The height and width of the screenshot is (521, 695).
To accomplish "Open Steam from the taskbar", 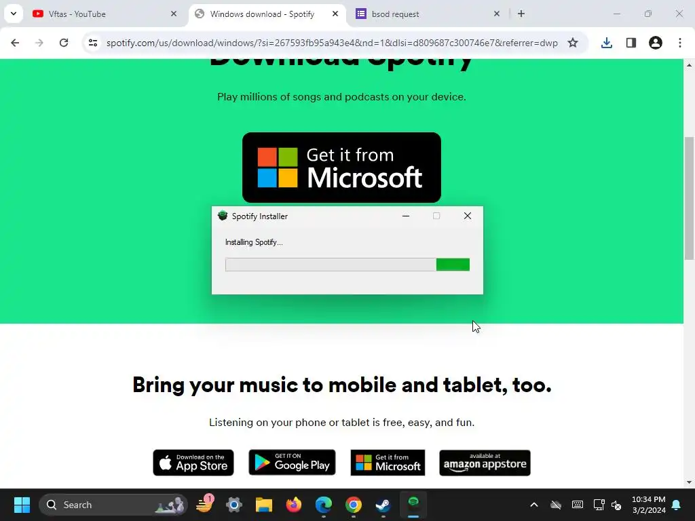I will tap(383, 505).
